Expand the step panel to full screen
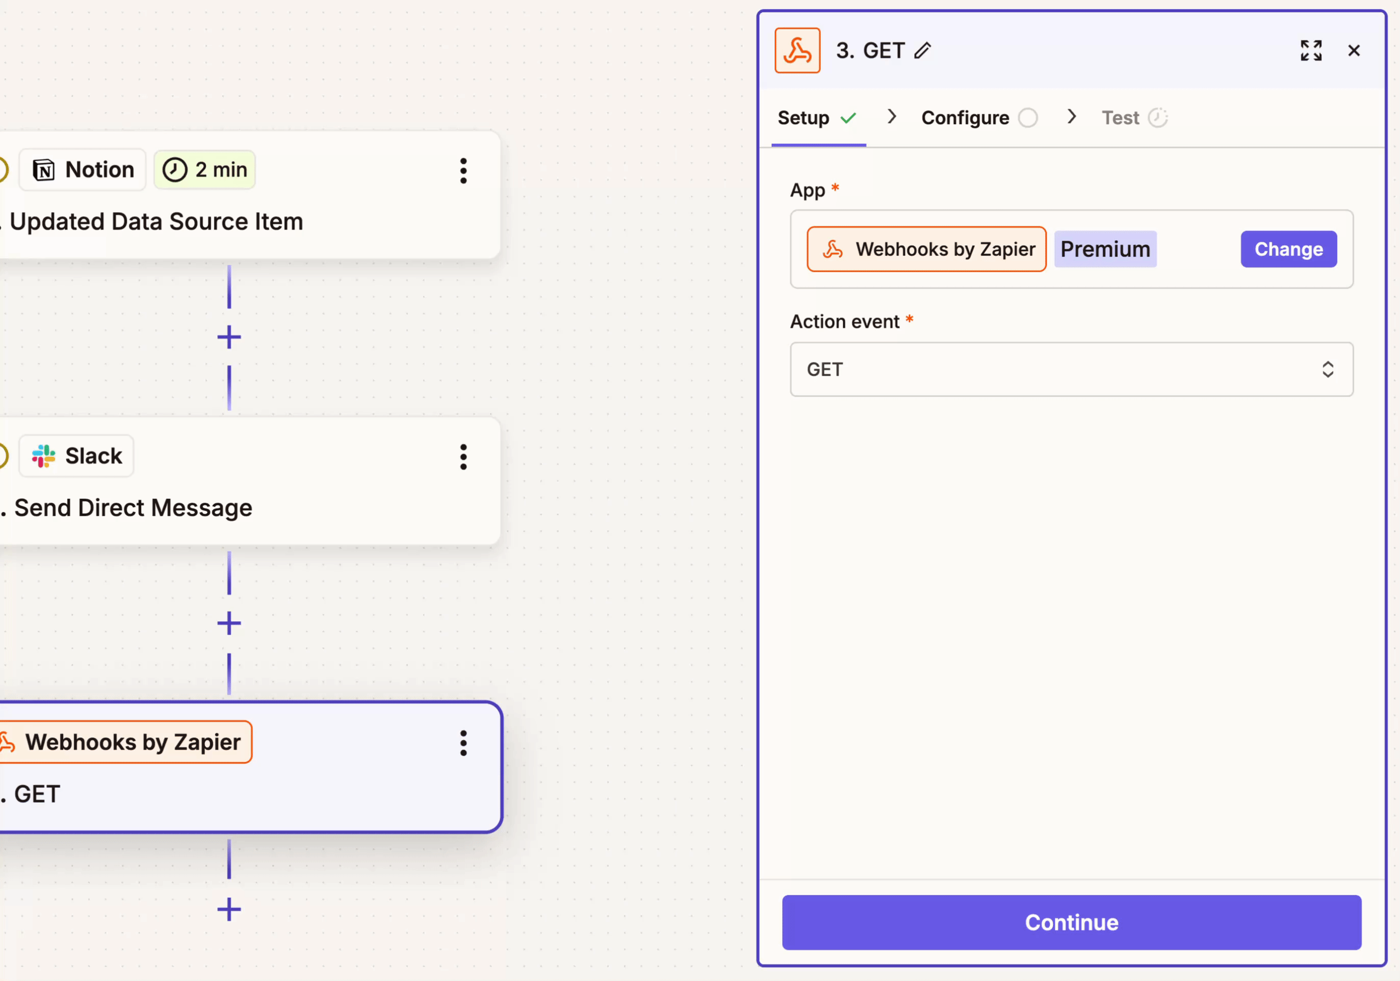Image resolution: width=1400 pixels, height=981 pixels. (x=1311, y=50)
